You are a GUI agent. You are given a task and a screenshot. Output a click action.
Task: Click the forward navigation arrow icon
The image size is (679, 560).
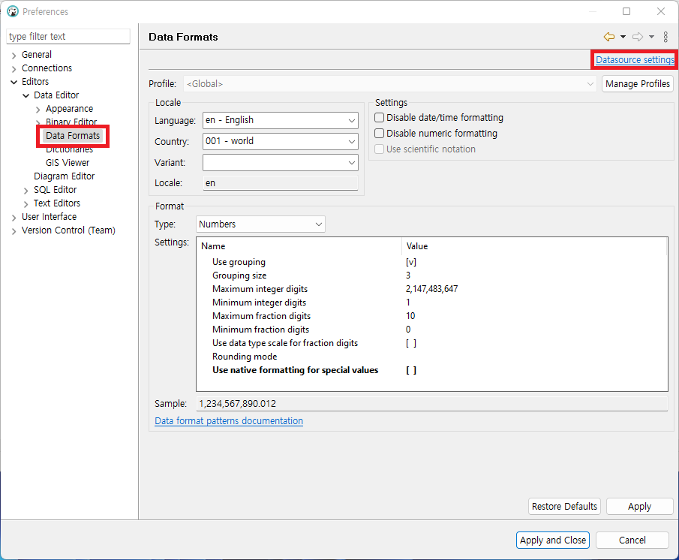[x=638, y=37]
